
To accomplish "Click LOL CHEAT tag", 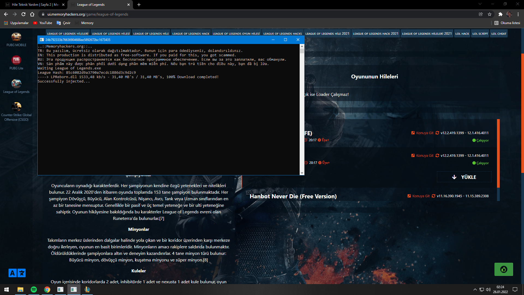I will tap(499, 34).
